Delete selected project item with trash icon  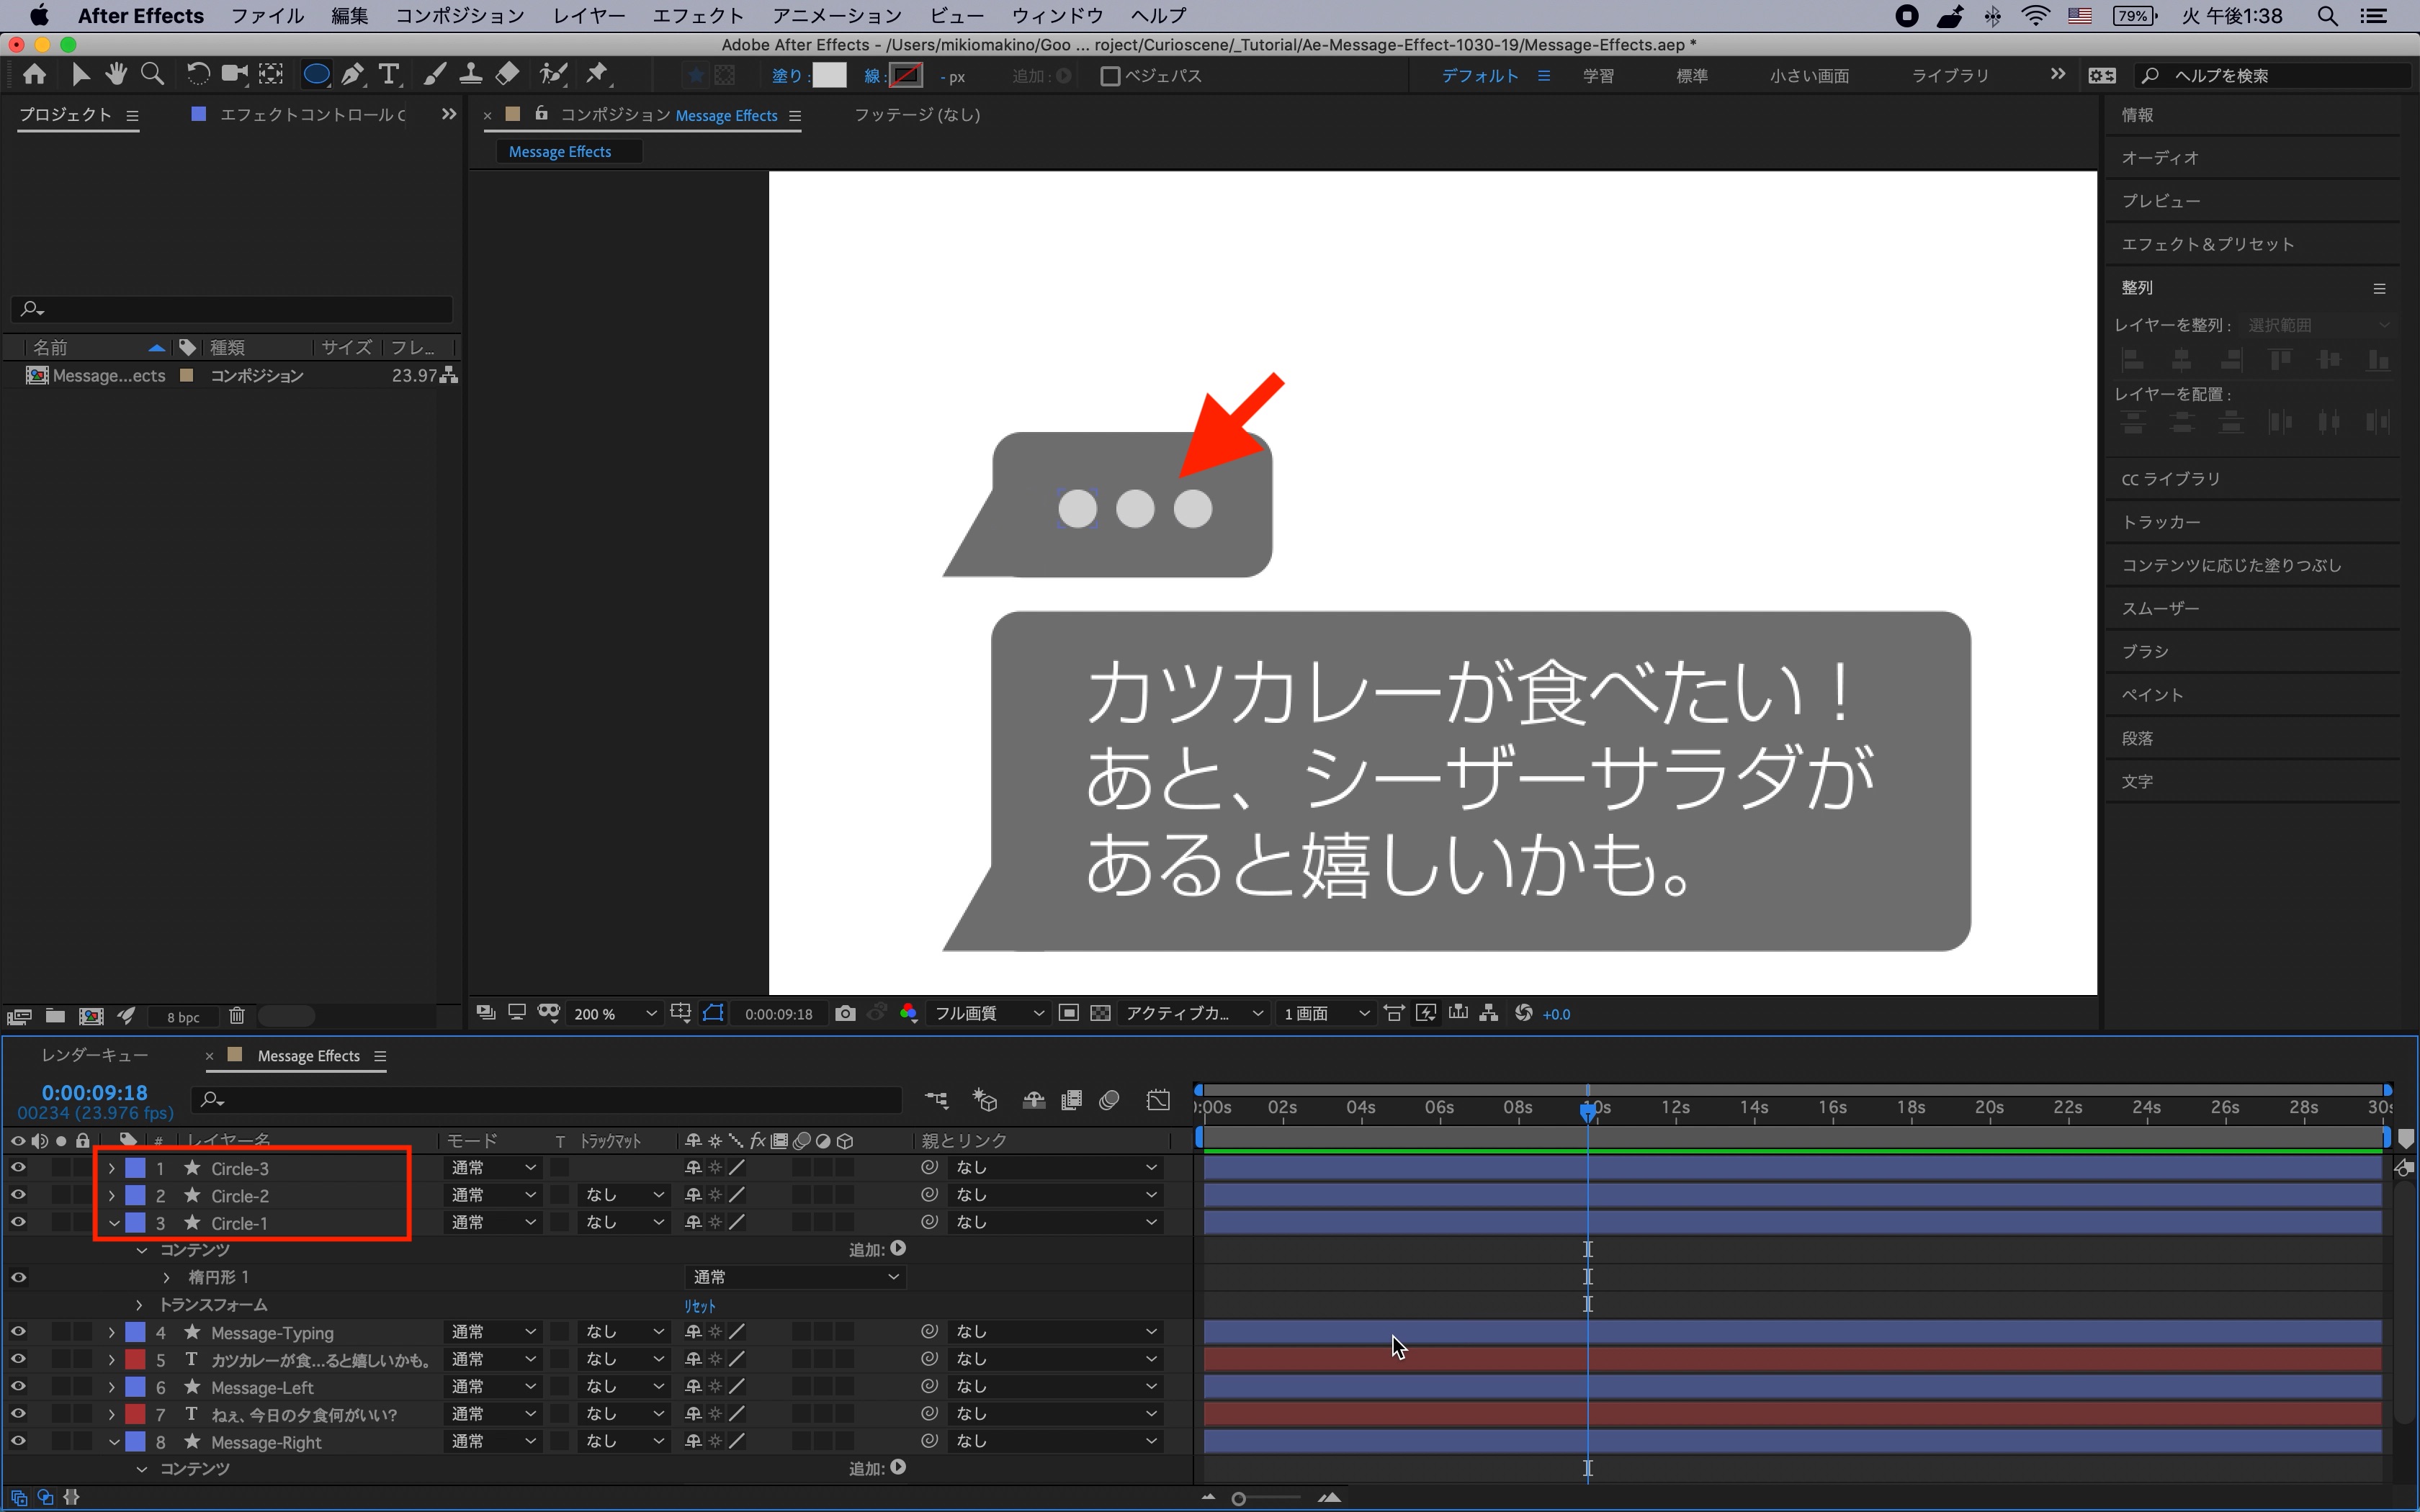pyautogui.click(x=236, y=1016)
